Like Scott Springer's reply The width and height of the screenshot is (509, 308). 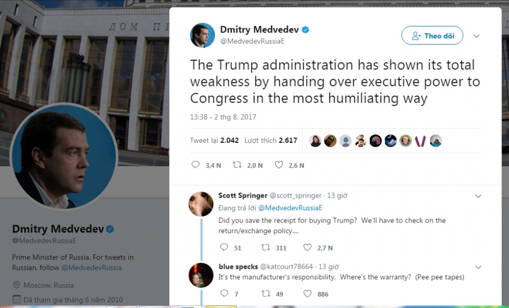[308, 247]
